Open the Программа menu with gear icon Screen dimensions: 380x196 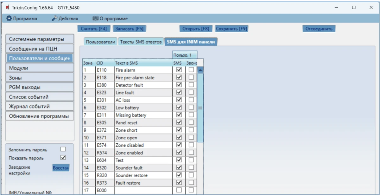click(x=22, y=19)
